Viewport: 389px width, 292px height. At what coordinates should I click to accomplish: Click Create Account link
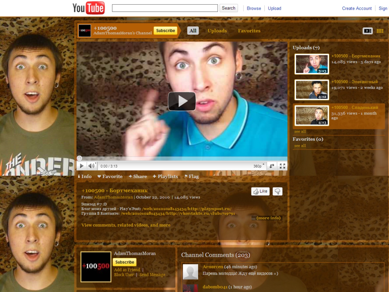click(357, 9)
